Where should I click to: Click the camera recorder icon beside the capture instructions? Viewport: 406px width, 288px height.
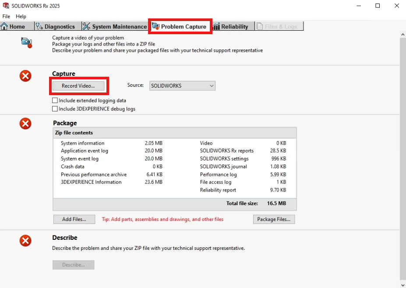[26, 43]
